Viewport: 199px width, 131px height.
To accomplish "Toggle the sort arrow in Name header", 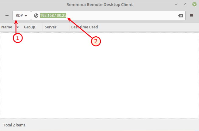I will point(18,27).
